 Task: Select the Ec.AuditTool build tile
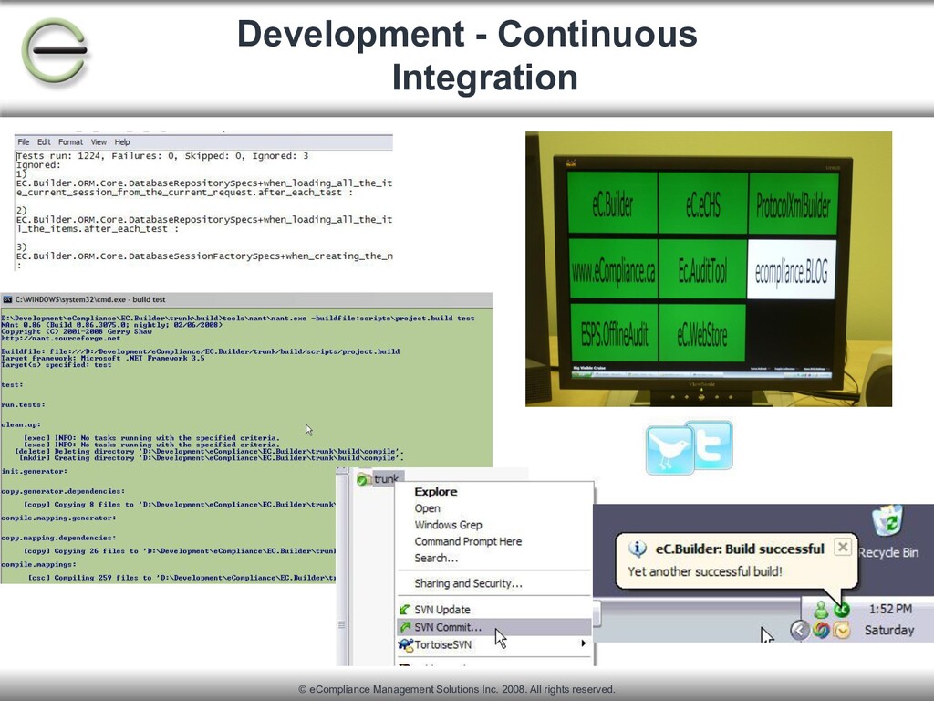pyautogui.click(x=703, y=269)
